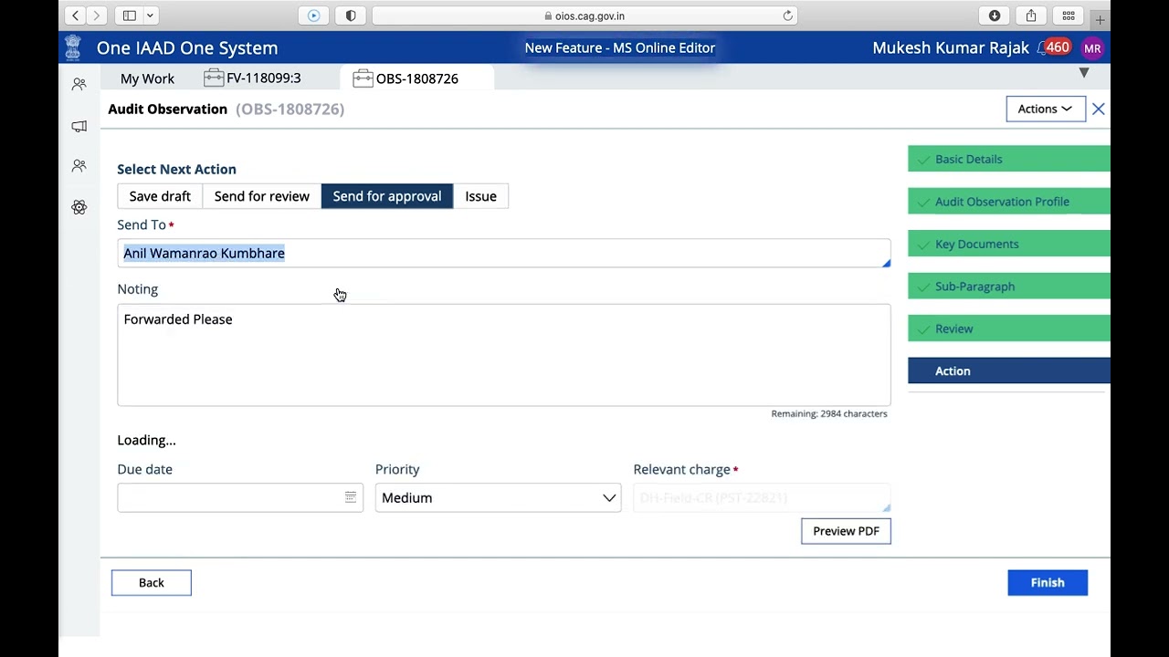Show Safari tab overview grid
The height and width of the screenshot is (657, 1169).
click(1069, 16)
